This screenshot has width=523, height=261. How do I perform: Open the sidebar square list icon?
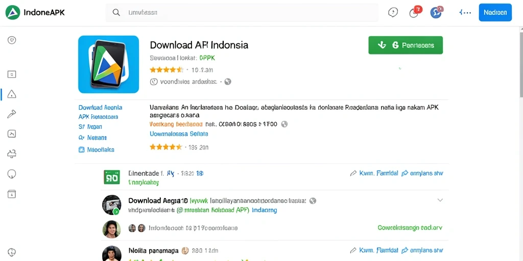[x=12, y=74]
